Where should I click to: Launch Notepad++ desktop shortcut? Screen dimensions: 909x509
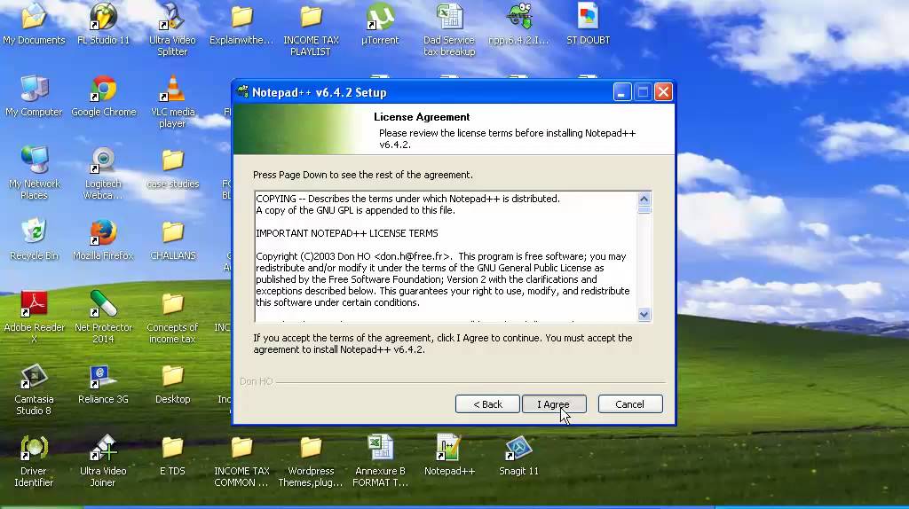point(449,455)
